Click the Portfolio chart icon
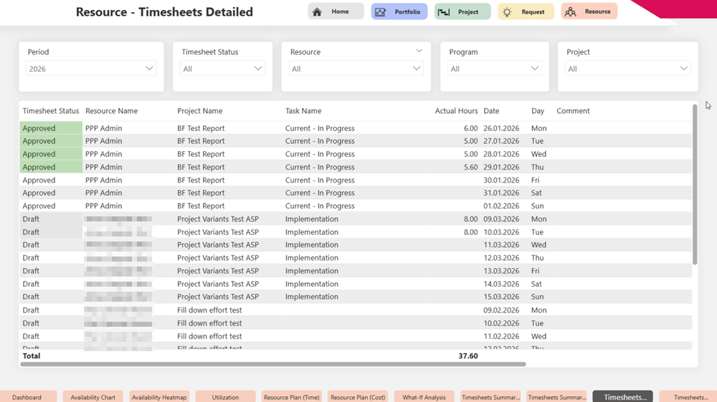 (x=381, y=12)
